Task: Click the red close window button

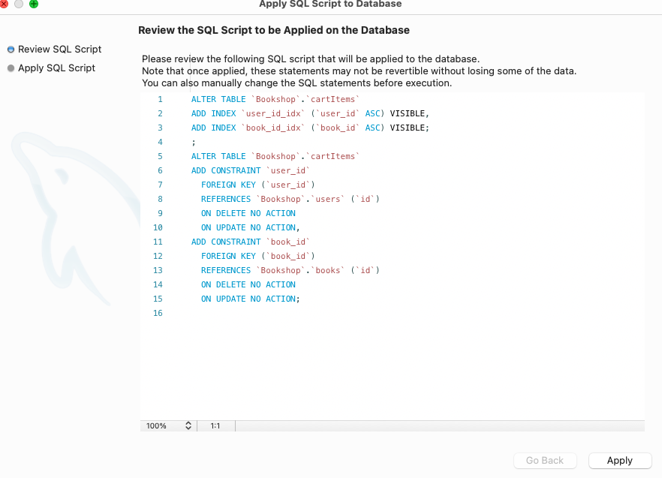Action: coord(4,4)
